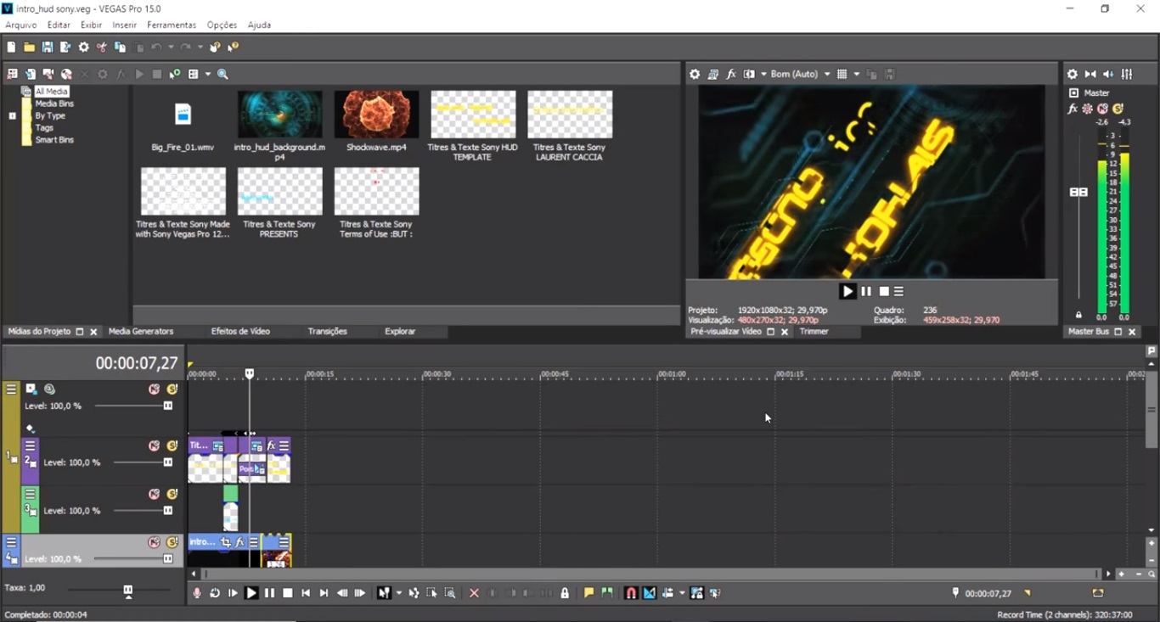Open the Ferramentas menu
Viewport: 1160px width, 622px height.
[x=172, y=25]
